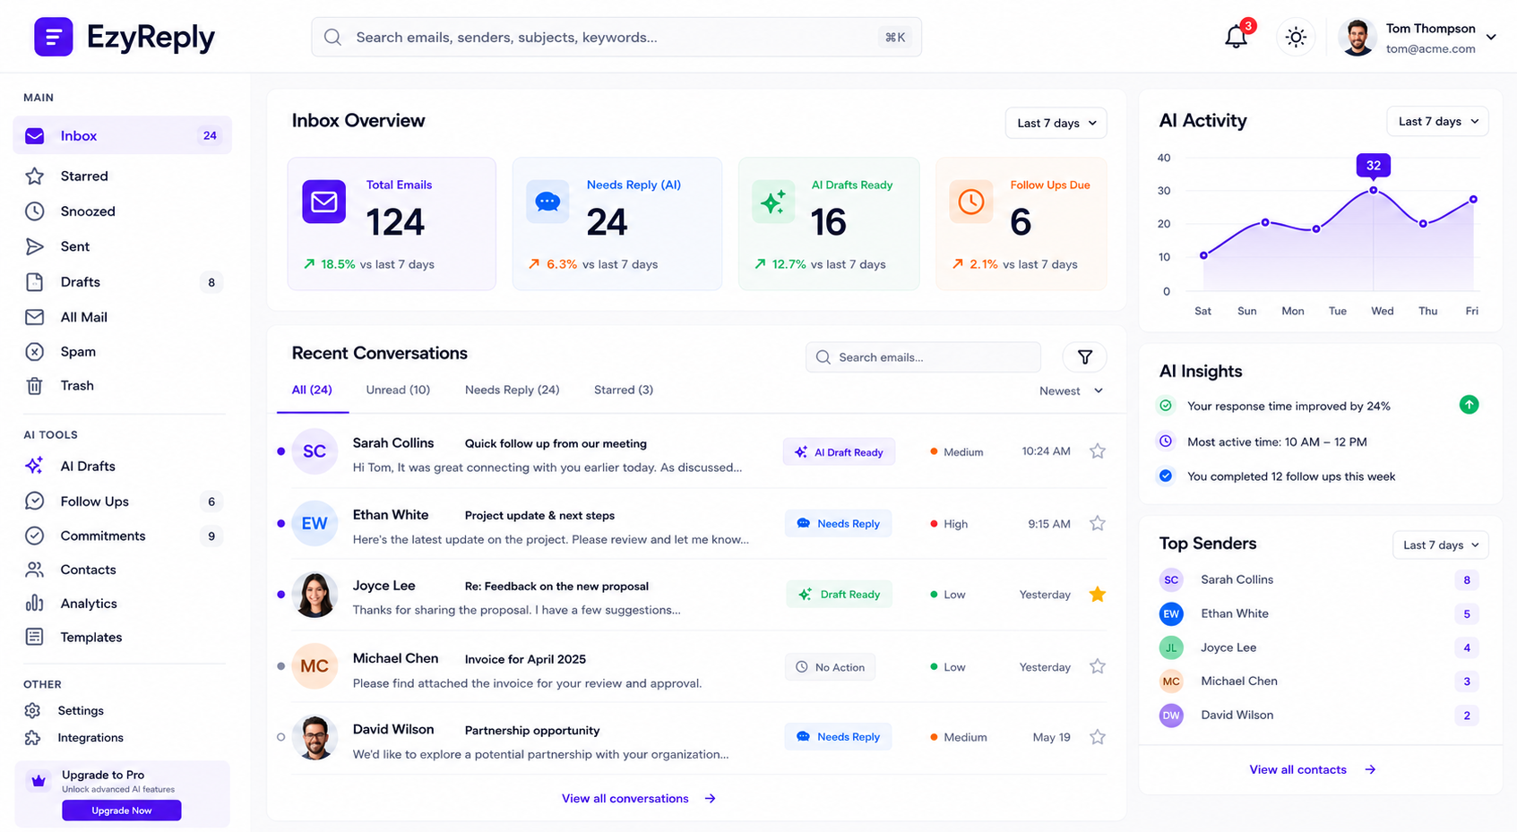Click Needs Reply badge on Ethan White row
The height and width of the screenshot is (832, 1517).
point(839,524)
